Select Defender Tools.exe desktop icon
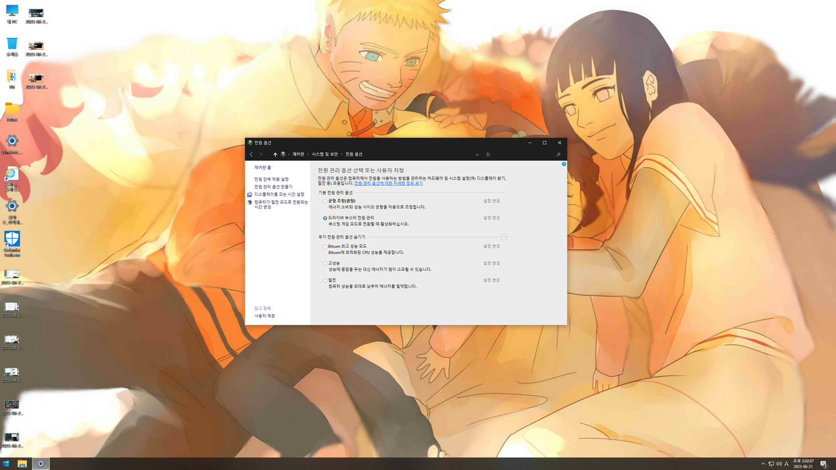This screenshot has width=836, height=470. 12,244
